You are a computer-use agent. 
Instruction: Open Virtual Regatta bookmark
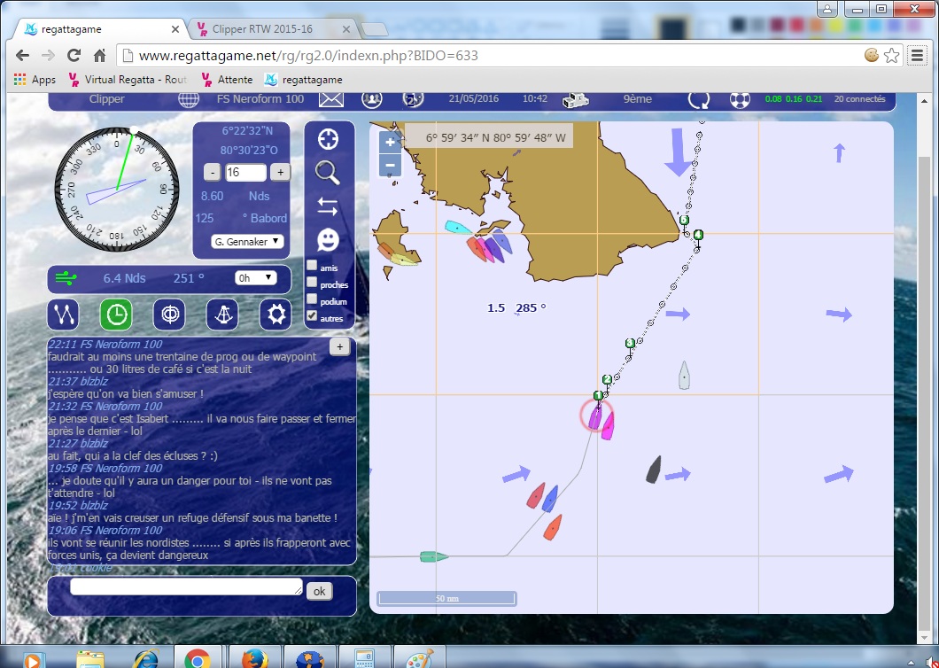click(128, 80)
